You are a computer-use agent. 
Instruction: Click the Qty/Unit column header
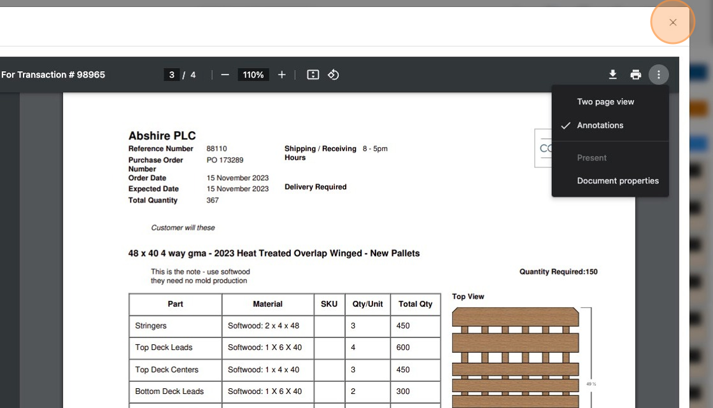point(367,304)
